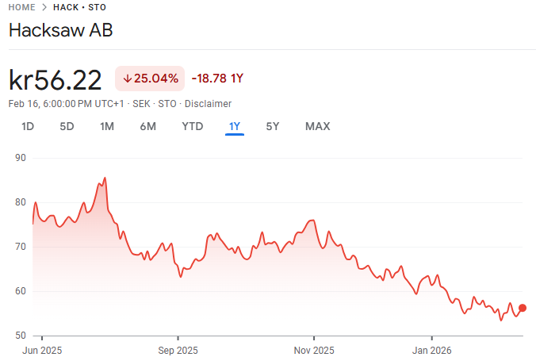Click the Sep 2025 axis label
The width and height of the screenshot is (536, 357).
click(178, 350)
